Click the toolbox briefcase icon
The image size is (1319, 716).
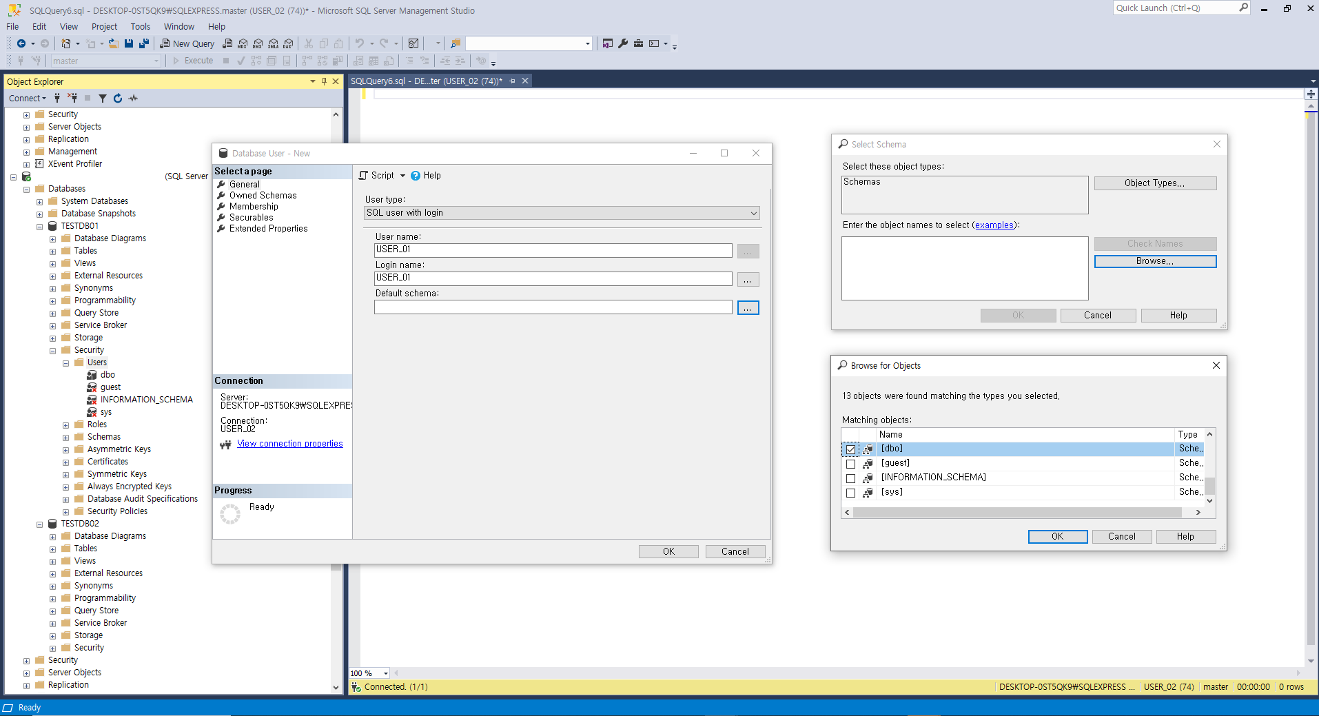click(638, 43)
